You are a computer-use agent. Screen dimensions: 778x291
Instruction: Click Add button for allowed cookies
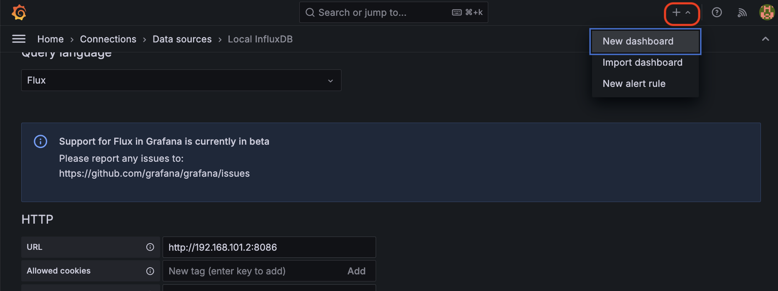coord(356,271)
